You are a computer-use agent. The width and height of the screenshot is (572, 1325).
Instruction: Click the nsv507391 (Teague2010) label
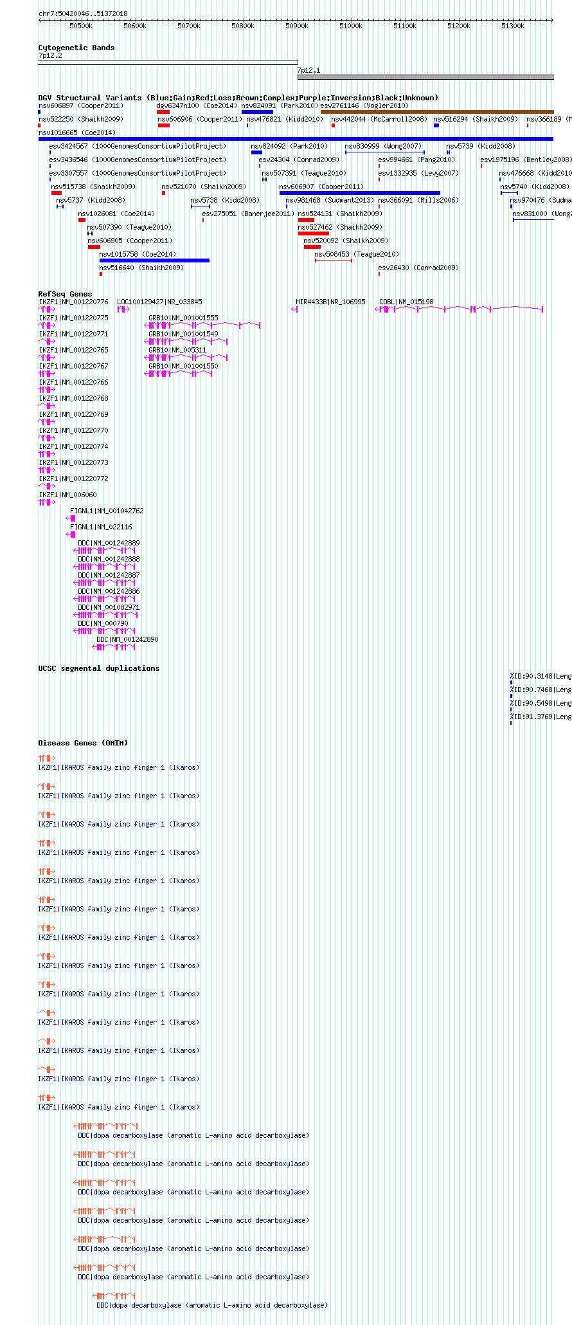(304, 173)
